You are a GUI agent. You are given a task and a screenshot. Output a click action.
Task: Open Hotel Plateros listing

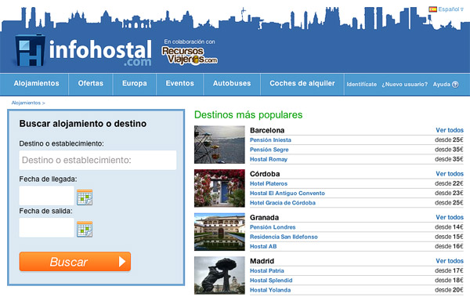point(269,183)
